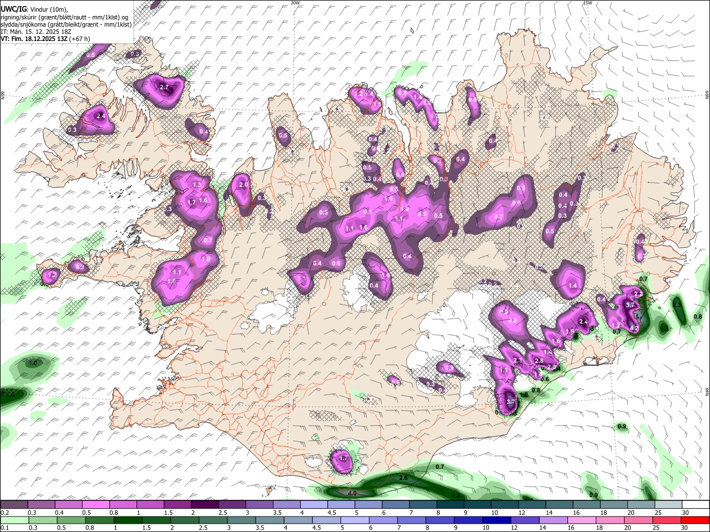Click the '2.6' rainfall value on the map

[x=403, y=478]
